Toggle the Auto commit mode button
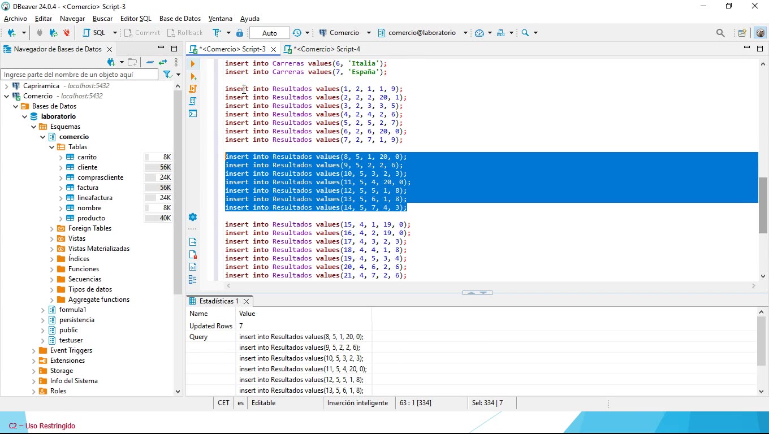The height and width of the screenshot is (434, 769). [x=269, y=32]
